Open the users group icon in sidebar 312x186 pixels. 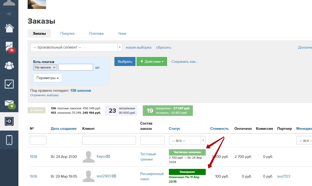tap(9, 65)
